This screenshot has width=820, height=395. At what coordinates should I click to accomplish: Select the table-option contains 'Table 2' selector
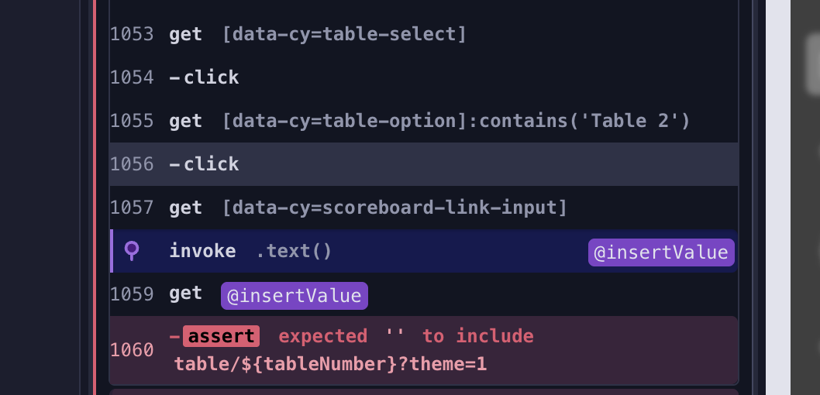pos(455,121)
